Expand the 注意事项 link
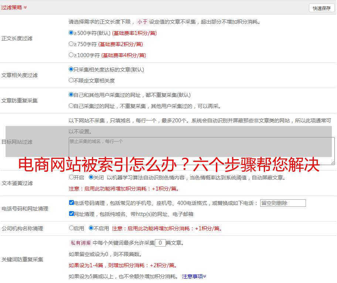Image resolution: width=337 pixels, height=283 pixels. pos(194,276)
